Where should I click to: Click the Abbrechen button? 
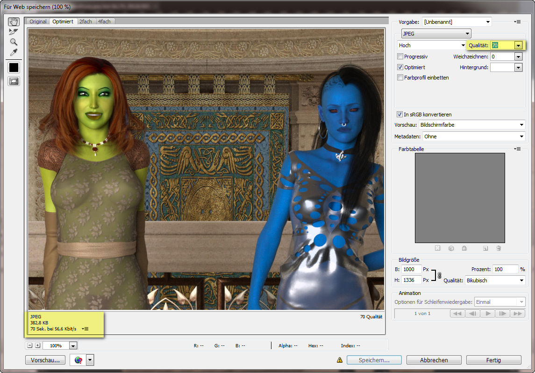point(434,360)
